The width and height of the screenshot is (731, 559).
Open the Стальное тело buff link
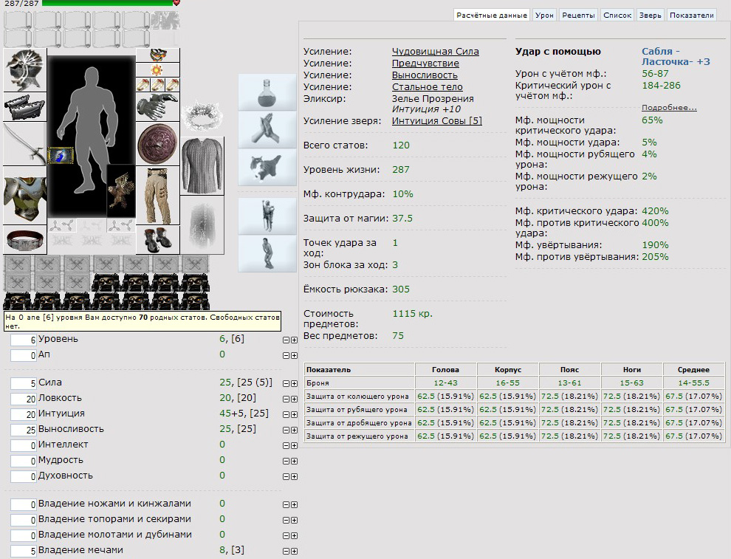coord(427,86)
